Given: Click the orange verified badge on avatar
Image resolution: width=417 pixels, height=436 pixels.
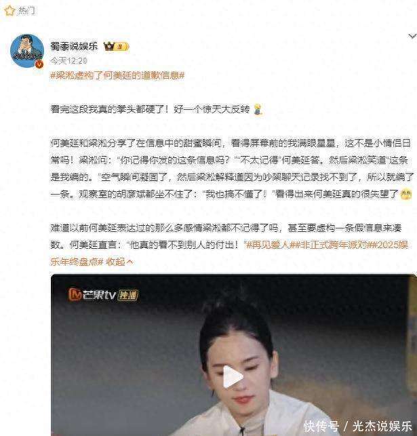Looking at the screenshot, I should 40,64.
